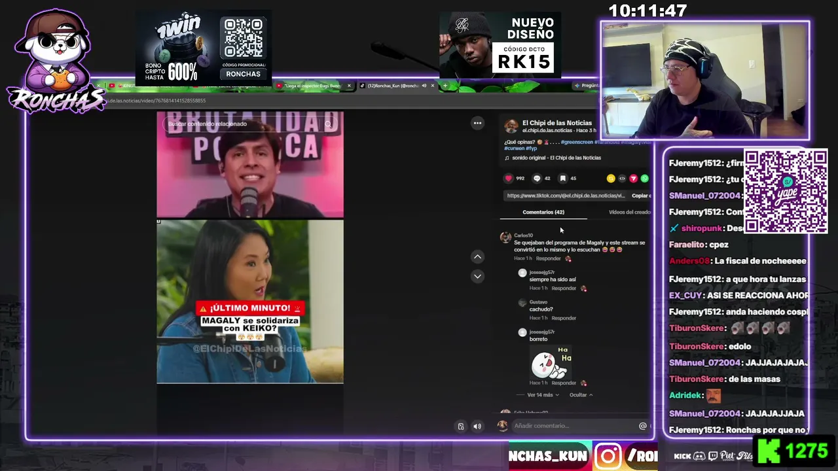Viewport: 838px width, 471px height.
Task: Click the 'Hace 3 h' post time
Action: pyautogui.click(x=586, y=130)
